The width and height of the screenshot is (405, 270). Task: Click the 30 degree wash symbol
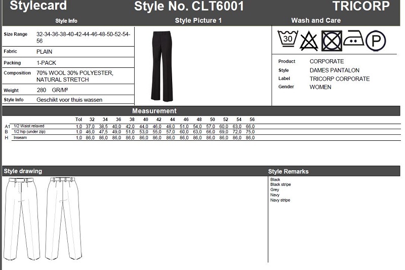[288, 39]
